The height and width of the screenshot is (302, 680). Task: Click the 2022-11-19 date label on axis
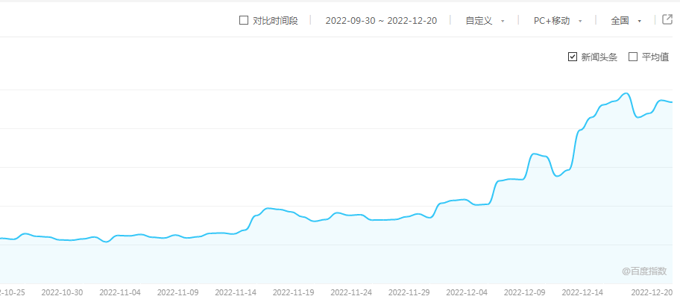click(x=293, y=292)
